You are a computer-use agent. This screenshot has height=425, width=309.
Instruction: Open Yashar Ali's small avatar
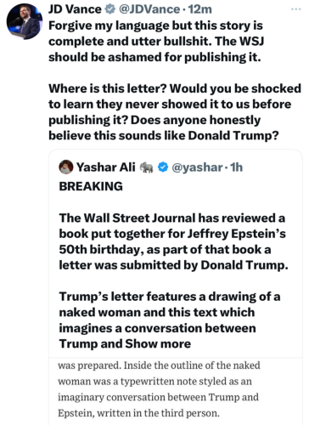click(66, 167)
